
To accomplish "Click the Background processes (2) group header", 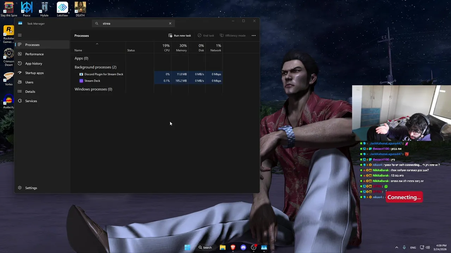I will (95, 67).
